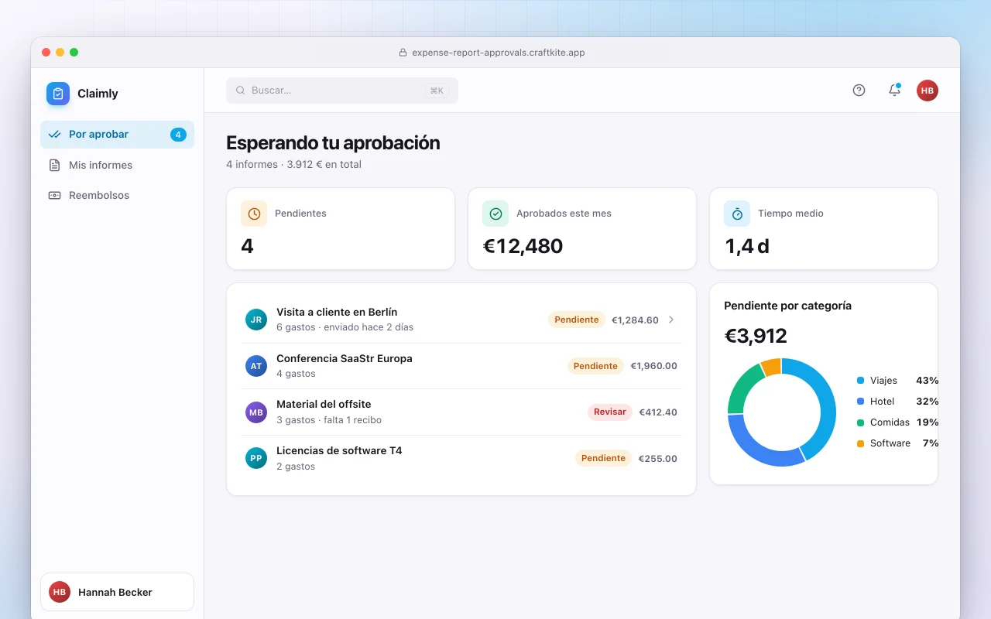The height and width of the screenshot is (619, 991).
Task: Open the help question mark icon
Action: coord(859,90)
